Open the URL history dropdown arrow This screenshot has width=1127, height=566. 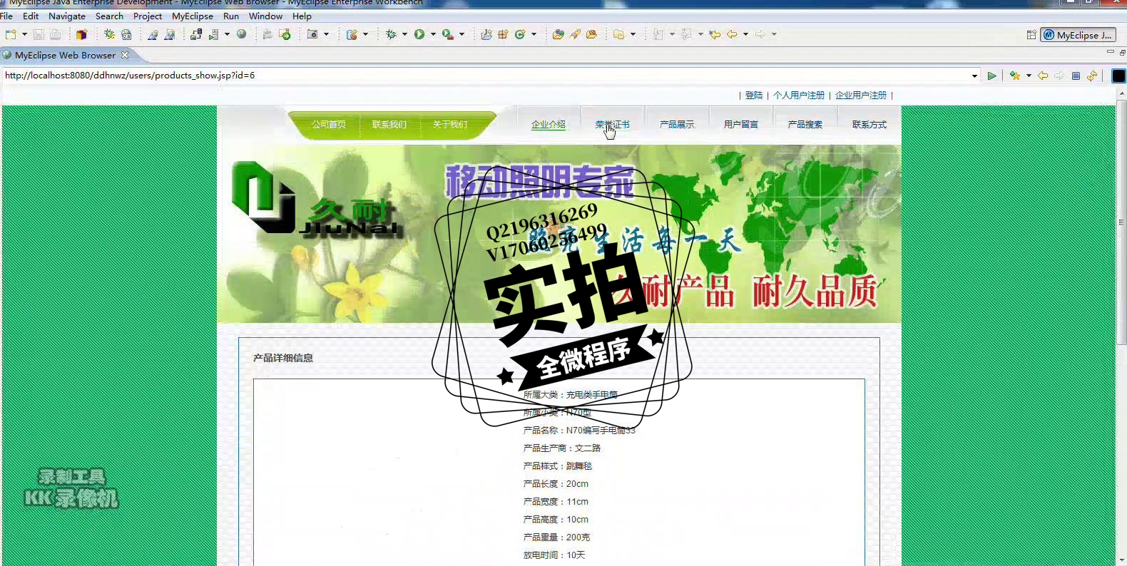coord(974,76)
